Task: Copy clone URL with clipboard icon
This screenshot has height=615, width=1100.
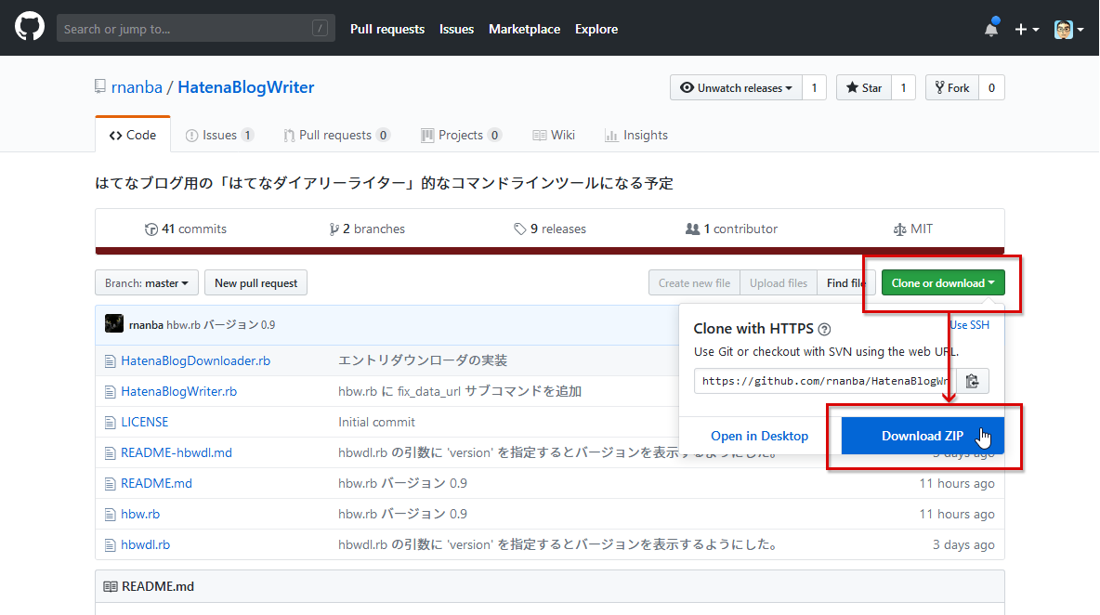Action: [x=973, y=381]
